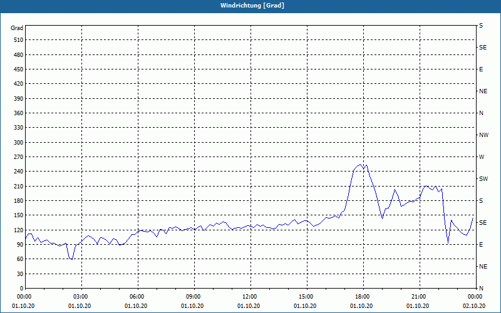Viewport: 501px width, 313px height.
Task: Click the NW compass label
Action: (483, 135)
